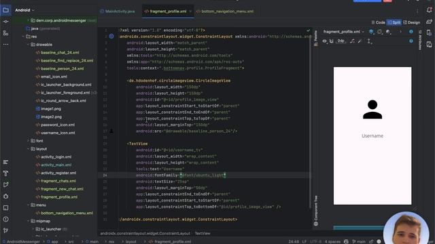The width and height of the screenshot is (435, 244).
Task: Close the fragment_profile.xml tab
Action: [x=190, y=12]
